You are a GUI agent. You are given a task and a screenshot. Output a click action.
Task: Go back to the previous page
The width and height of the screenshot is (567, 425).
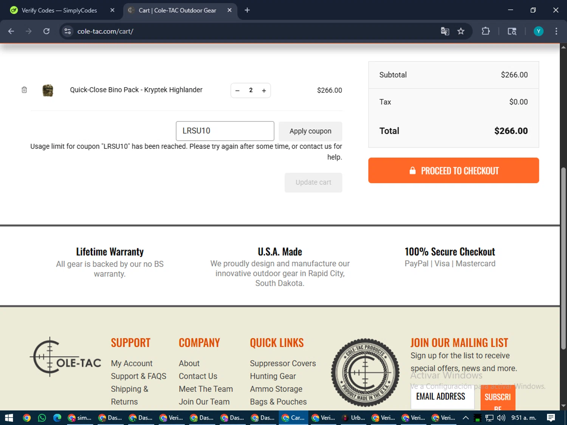pos(11,31)
